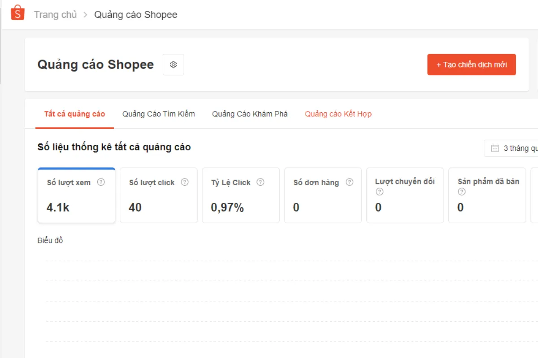Switch to Quảng Cáo Khám Phá tab
Viewport: 538px width, 358px height.
pyautogui.click(x=250, y=114)
